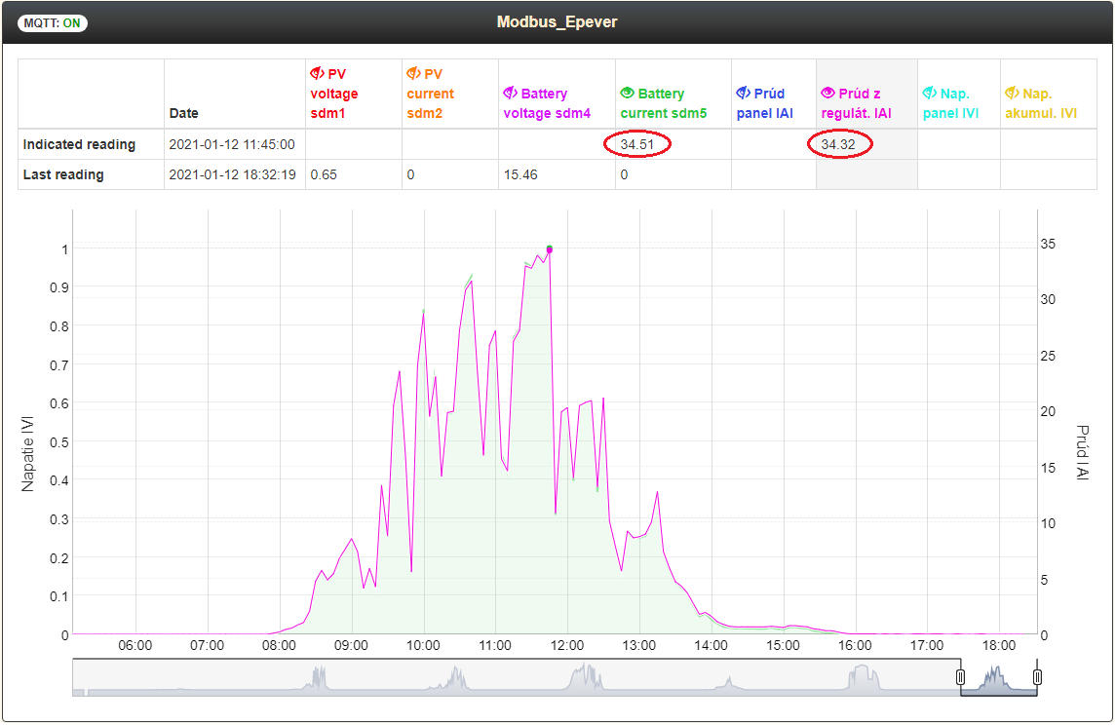Image resolution: width=1116 pixels, height=725 pixels.
Task: Click the Date column header
Action: click(183, 113)
